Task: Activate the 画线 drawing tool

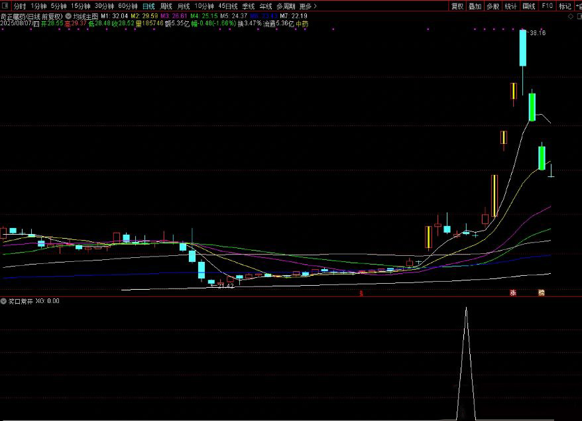Action: tap(528, 6)
